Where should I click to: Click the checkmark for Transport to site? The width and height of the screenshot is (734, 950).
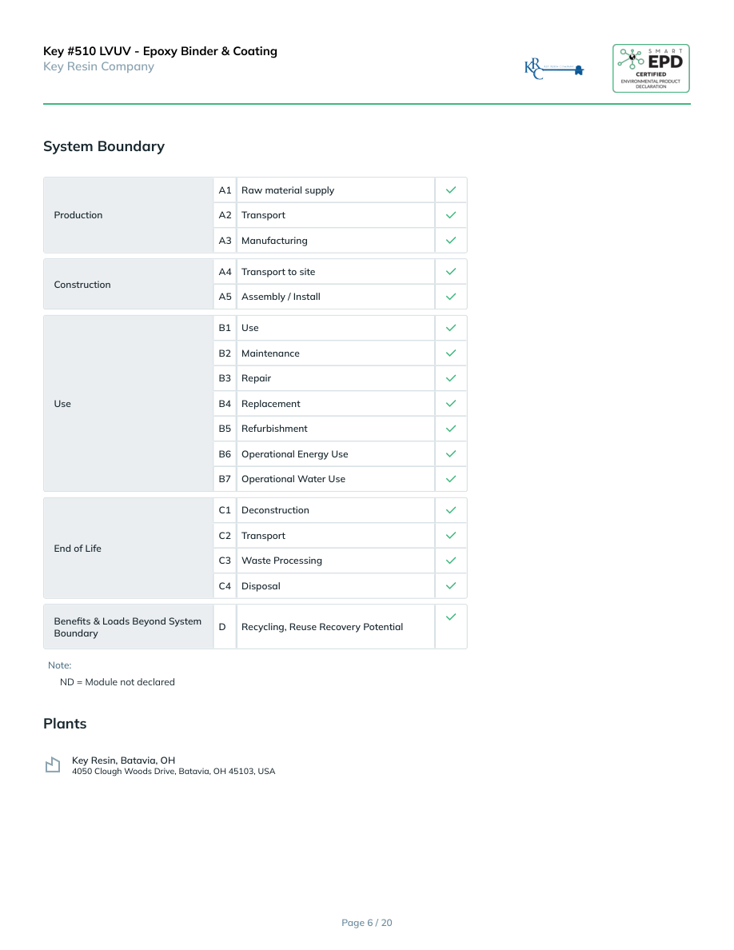(451, 272)
